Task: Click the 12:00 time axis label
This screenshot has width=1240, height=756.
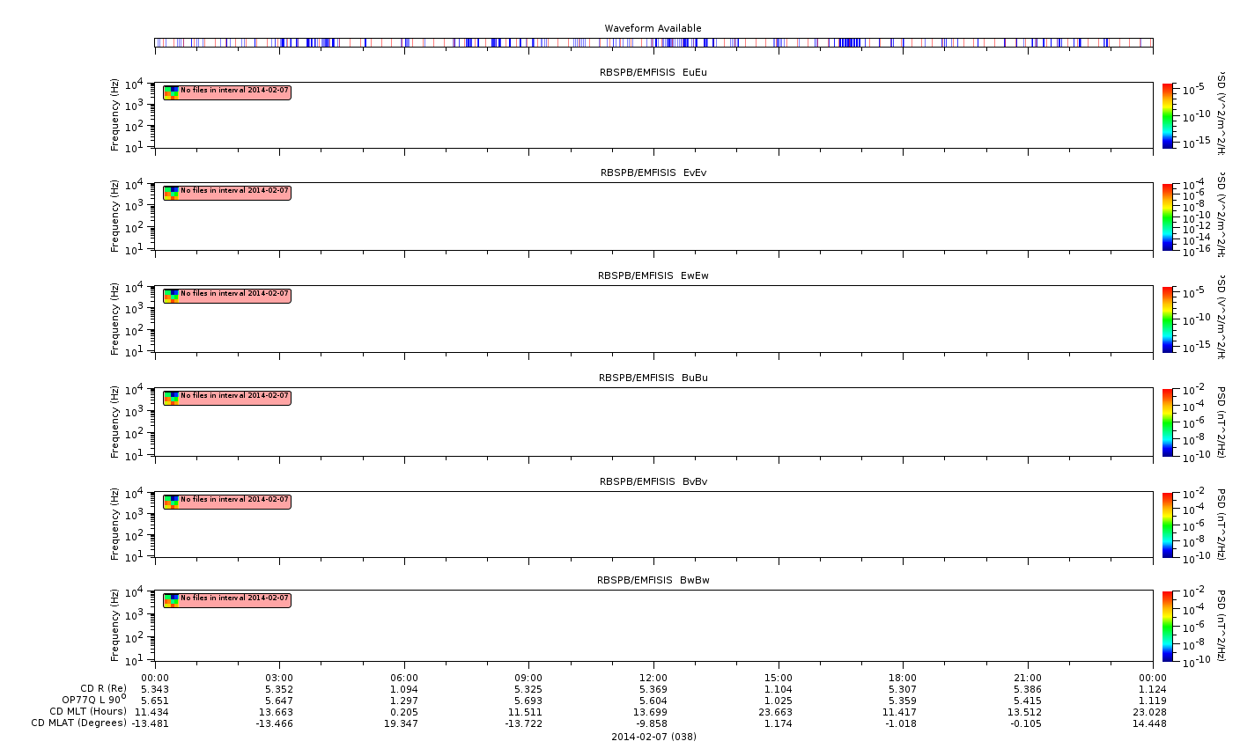Action: (653, 678)
